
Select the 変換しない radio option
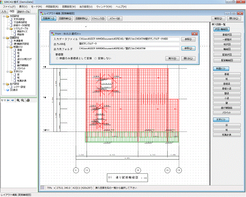[95, 58]
